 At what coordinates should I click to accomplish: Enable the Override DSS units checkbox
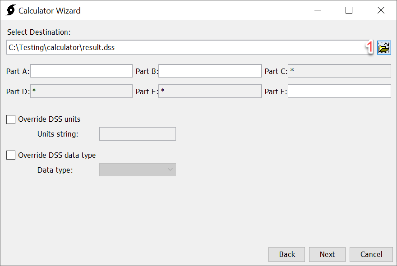coord(11,119)
